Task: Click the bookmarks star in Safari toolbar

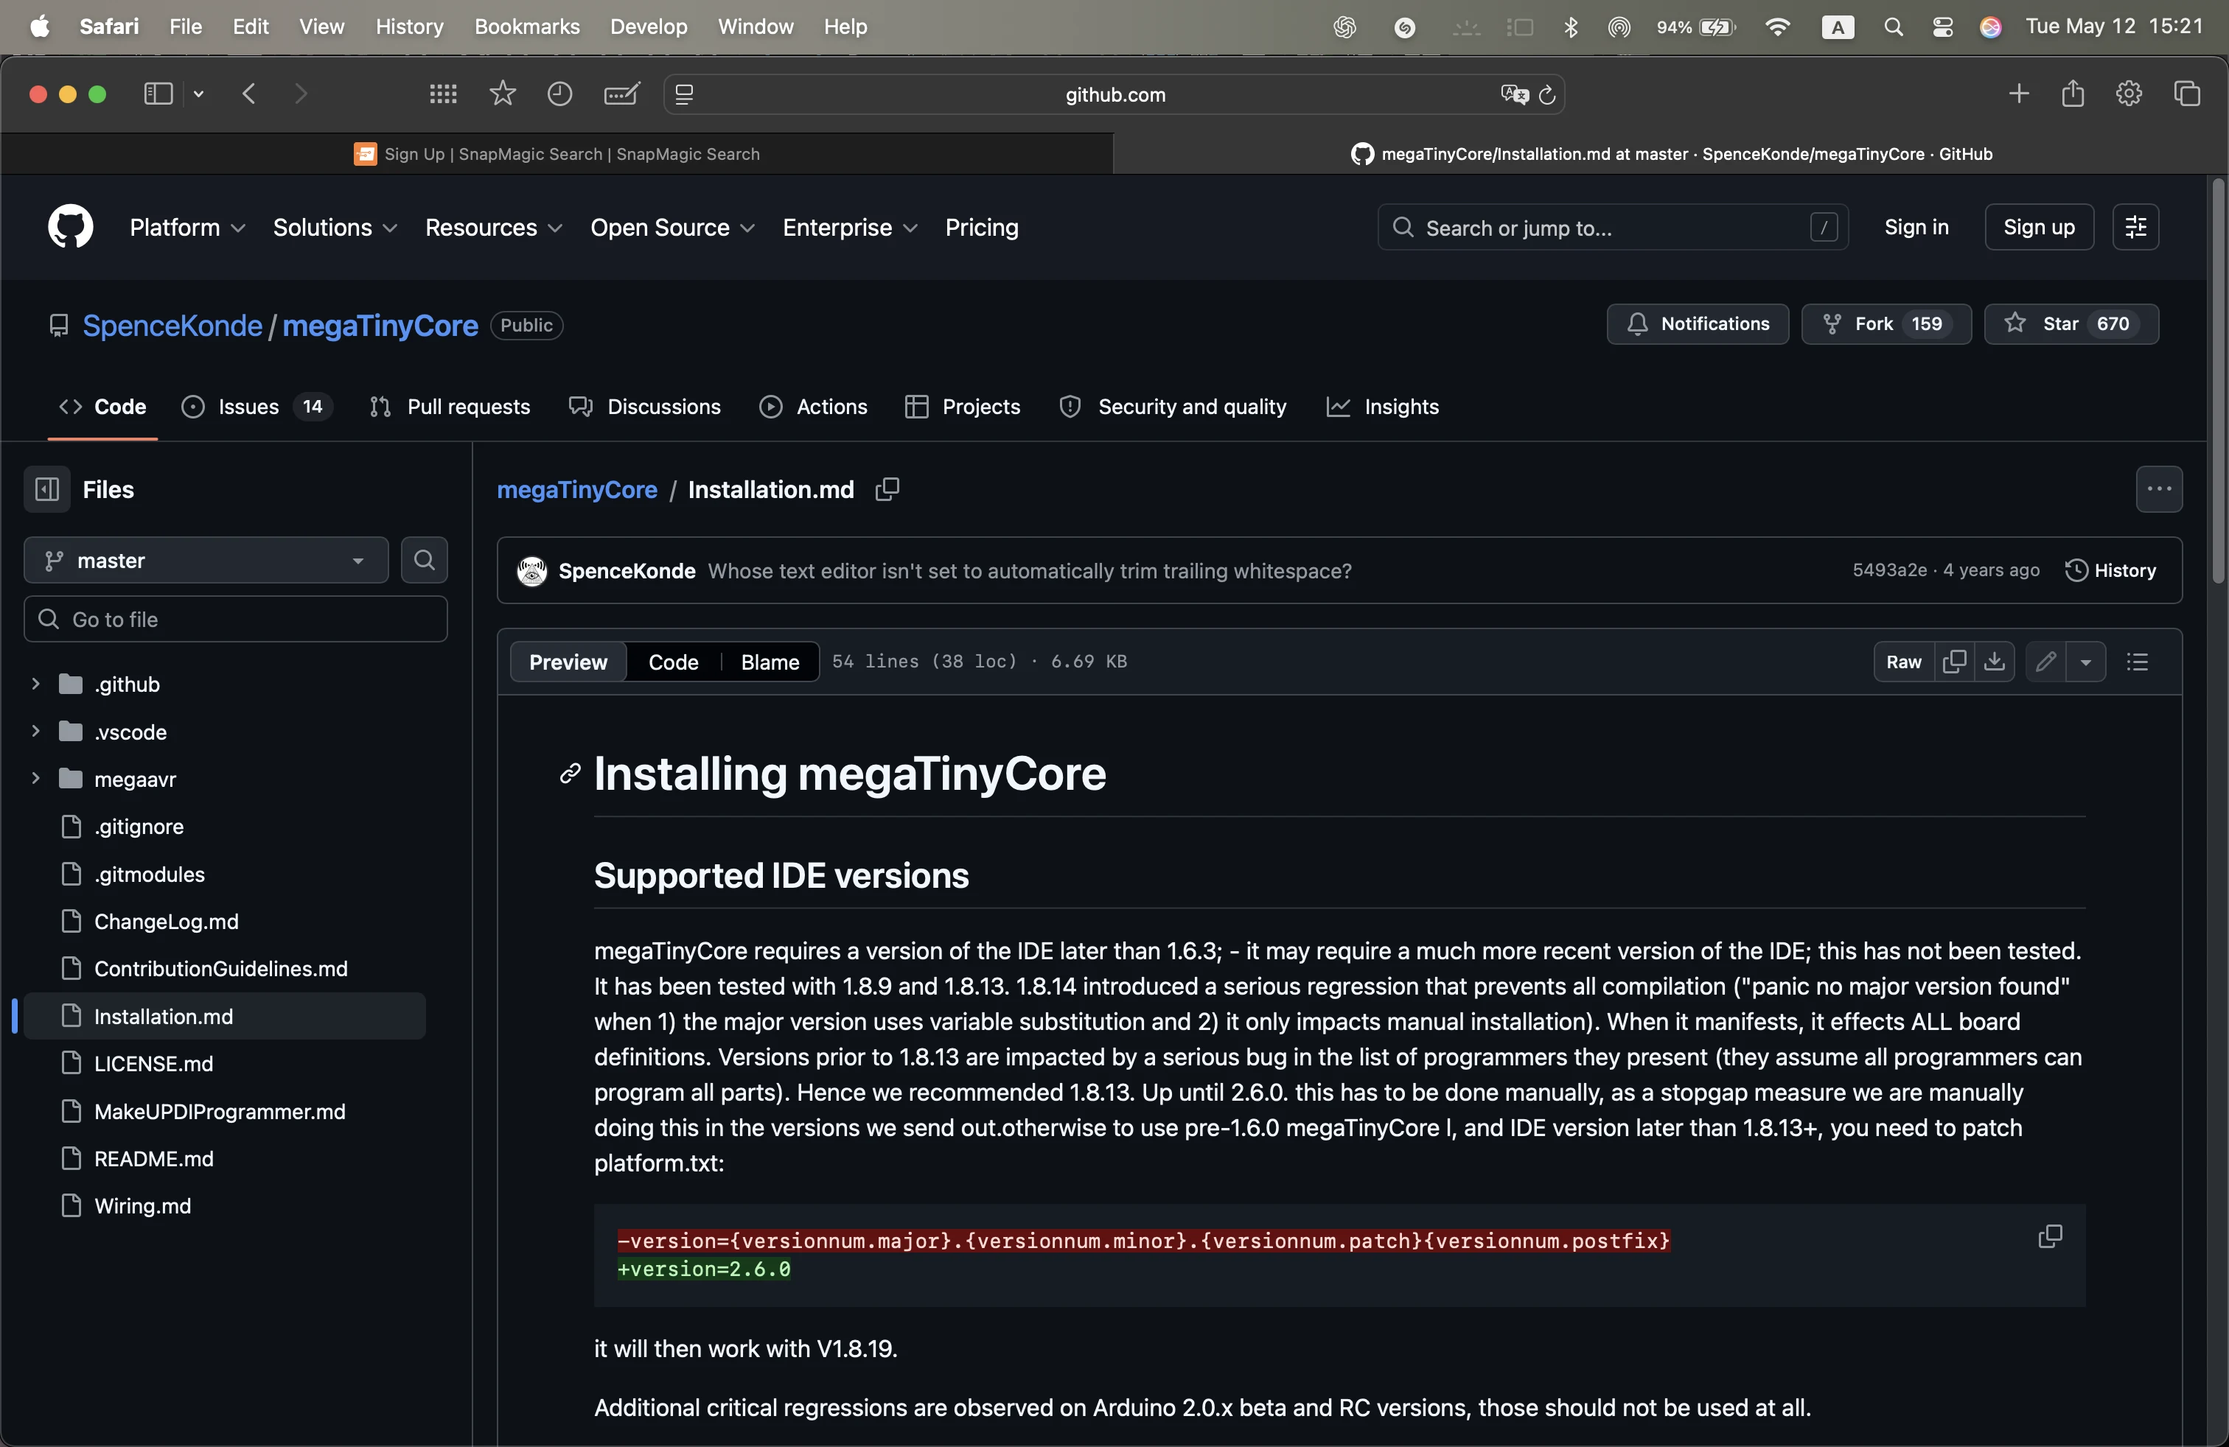Action: click(503, 94)
